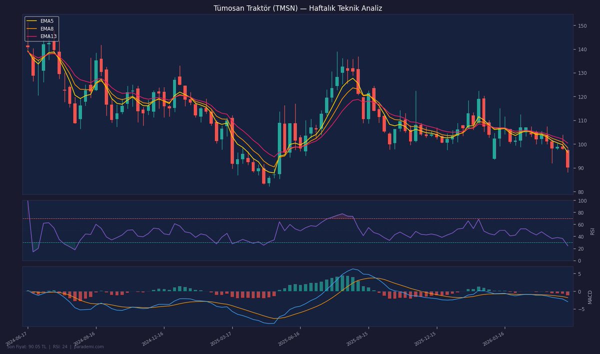
Task: Select the 2025-09-15 date tick label
Action: 357,339
